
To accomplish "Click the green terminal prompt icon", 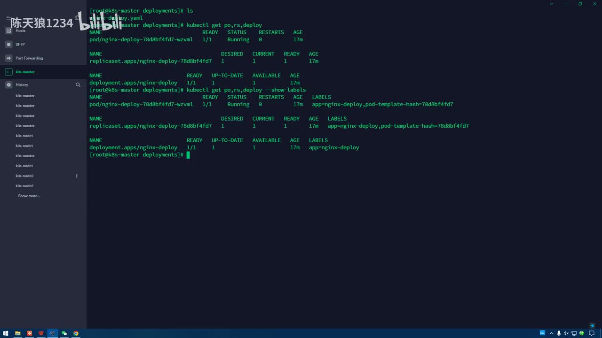I will [8, 72].
